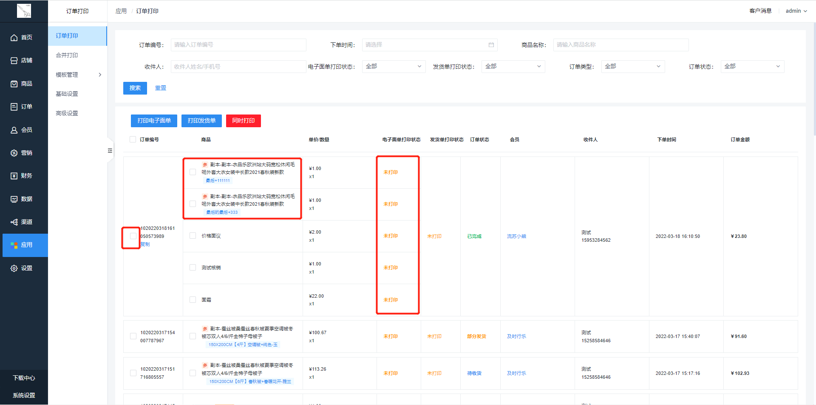Open the Store (店铺) sidebar icon
Screen dimensions: 816x405
pyautogui.click(x=14, y=61)
